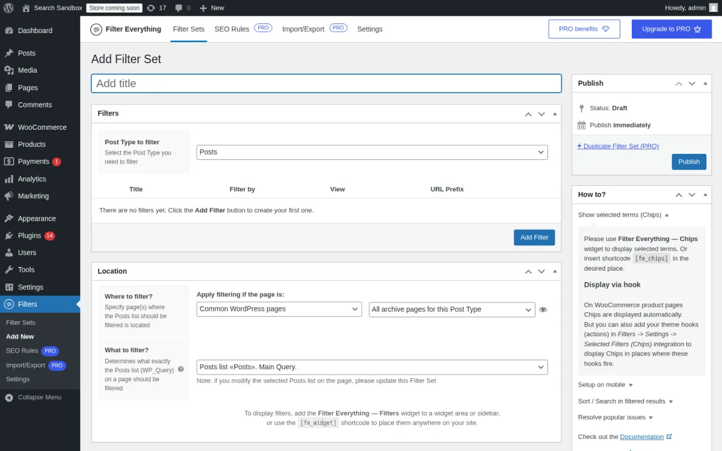
Task: Click the WordPress logo icon
Action: pos(8,8)
